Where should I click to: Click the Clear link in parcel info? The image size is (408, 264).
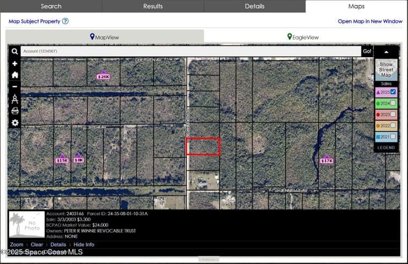point(37,245)
